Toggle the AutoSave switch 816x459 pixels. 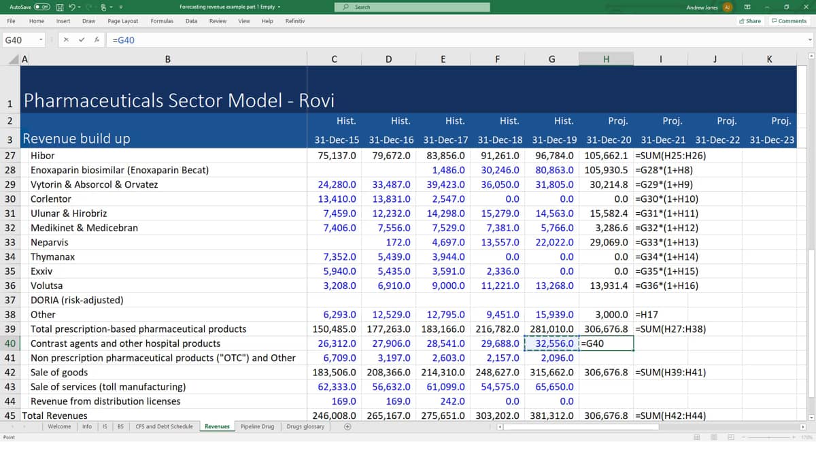(41, 7)
